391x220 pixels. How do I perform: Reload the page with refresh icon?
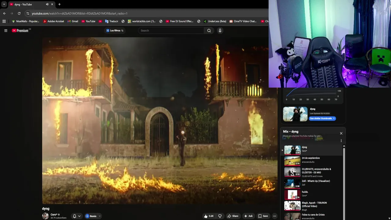[x=19, y=13]
